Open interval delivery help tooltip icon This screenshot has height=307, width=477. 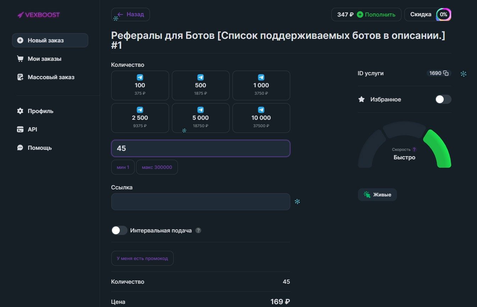pos(198,231)
